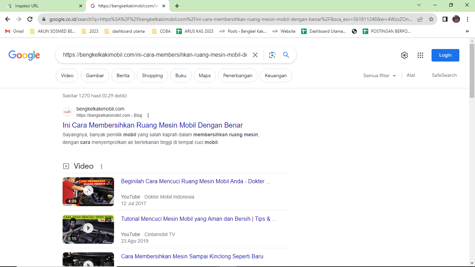Open Google search settings gear
Image resolution: width=475 pixels, height=267 pixels.
404,55
